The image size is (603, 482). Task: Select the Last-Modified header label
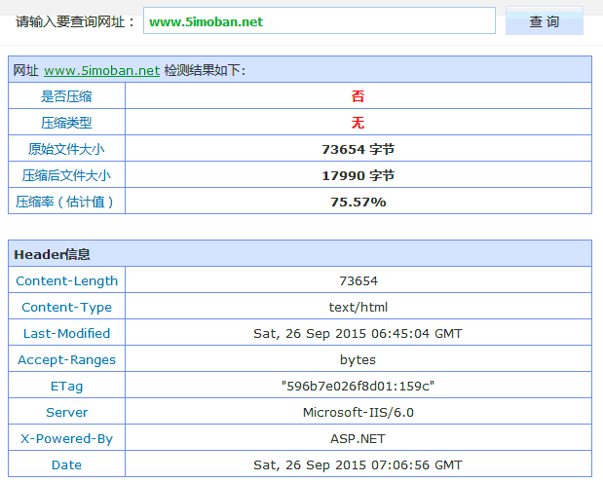click(66, 333)
